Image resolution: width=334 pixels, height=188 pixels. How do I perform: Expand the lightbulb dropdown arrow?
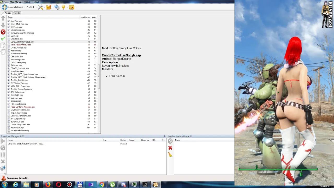(x=67, y=7)
